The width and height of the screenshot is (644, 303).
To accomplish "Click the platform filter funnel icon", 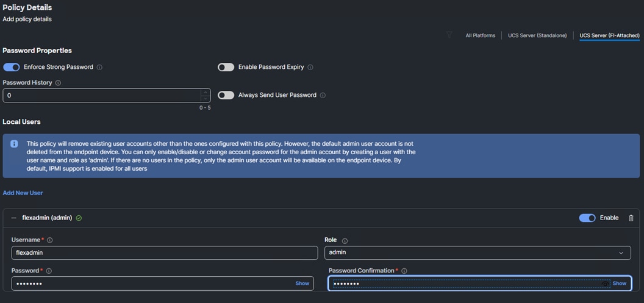I will pos(449,35).
